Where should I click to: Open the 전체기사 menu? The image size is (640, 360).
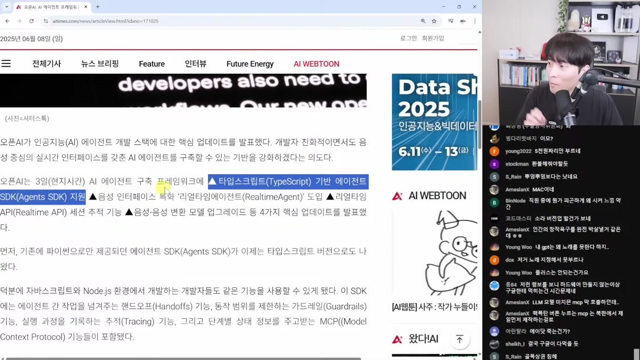click(x=47, y=64)
